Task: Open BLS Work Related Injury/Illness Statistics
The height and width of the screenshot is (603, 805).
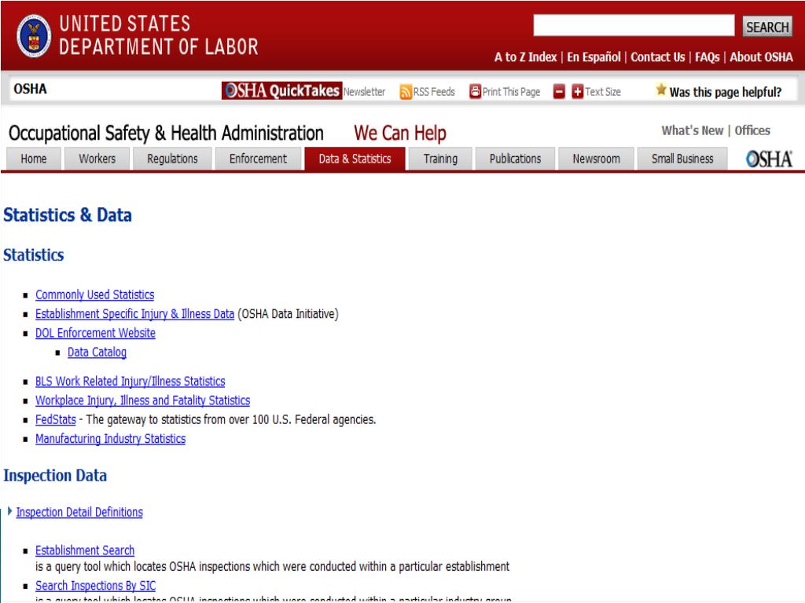Action: [130, 382]
